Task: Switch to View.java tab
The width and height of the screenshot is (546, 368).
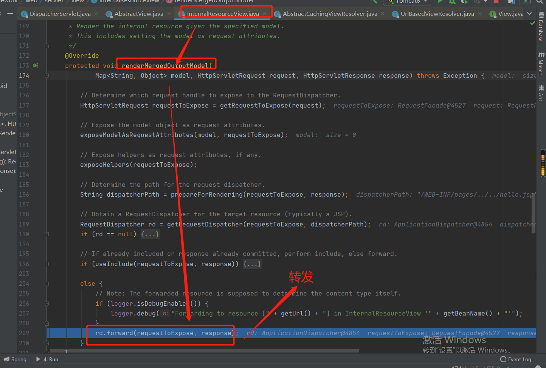Action: 506,14
